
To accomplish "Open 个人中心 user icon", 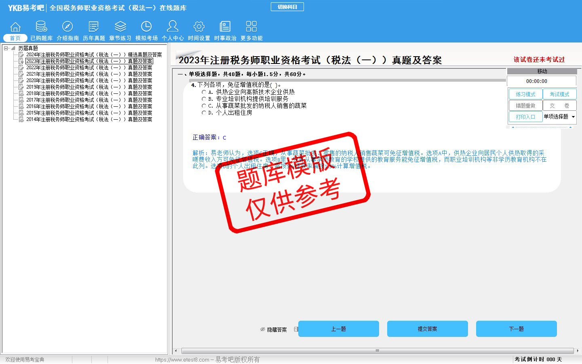I will coord(173,27).
